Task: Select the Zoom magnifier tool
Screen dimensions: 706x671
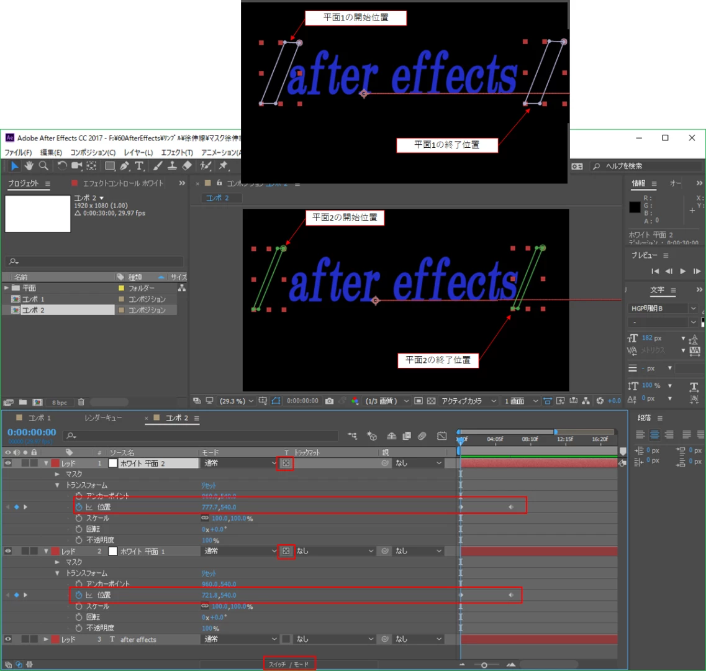Action: coord(43,166)
